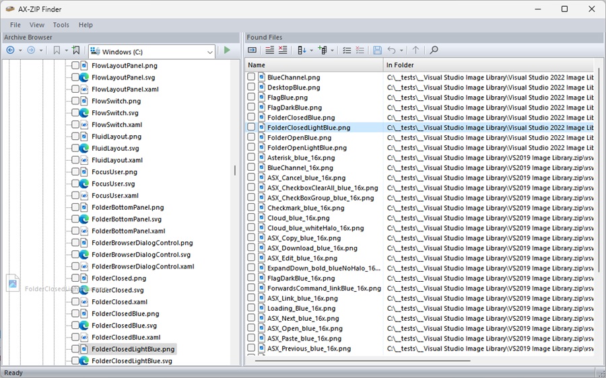This screenshot has height=378, width=606.
Task: Check the box for FluidLayout.svg
Action: click(75, 148)
